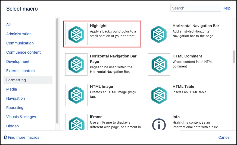Click 'Wraps content in an HTML comment' description

193,64
